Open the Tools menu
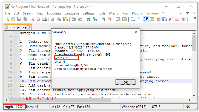The image size is (199, 112). tap(102, 13)
